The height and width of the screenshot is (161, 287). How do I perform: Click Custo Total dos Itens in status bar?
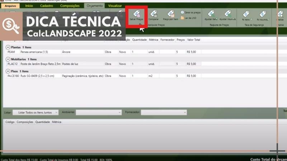pyautogui.click(x=19, y=160)
